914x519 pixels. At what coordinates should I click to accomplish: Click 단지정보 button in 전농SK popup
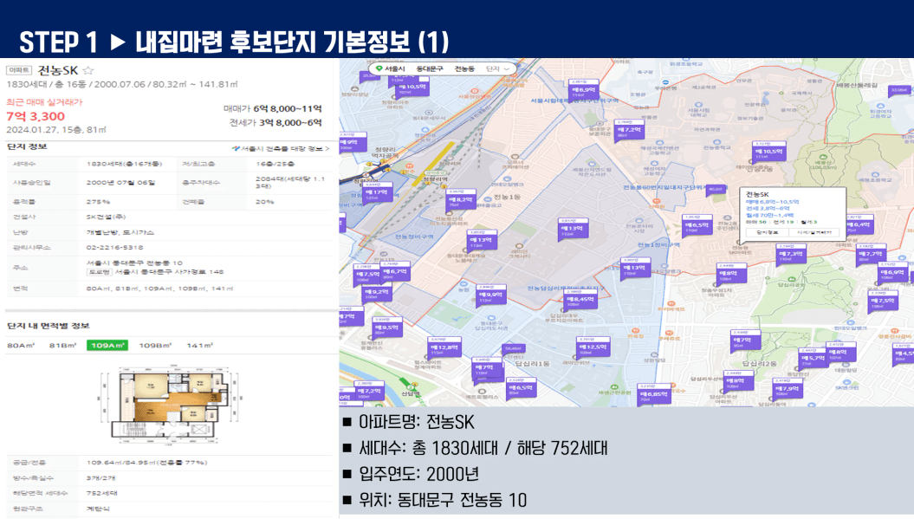click(767, 232)
